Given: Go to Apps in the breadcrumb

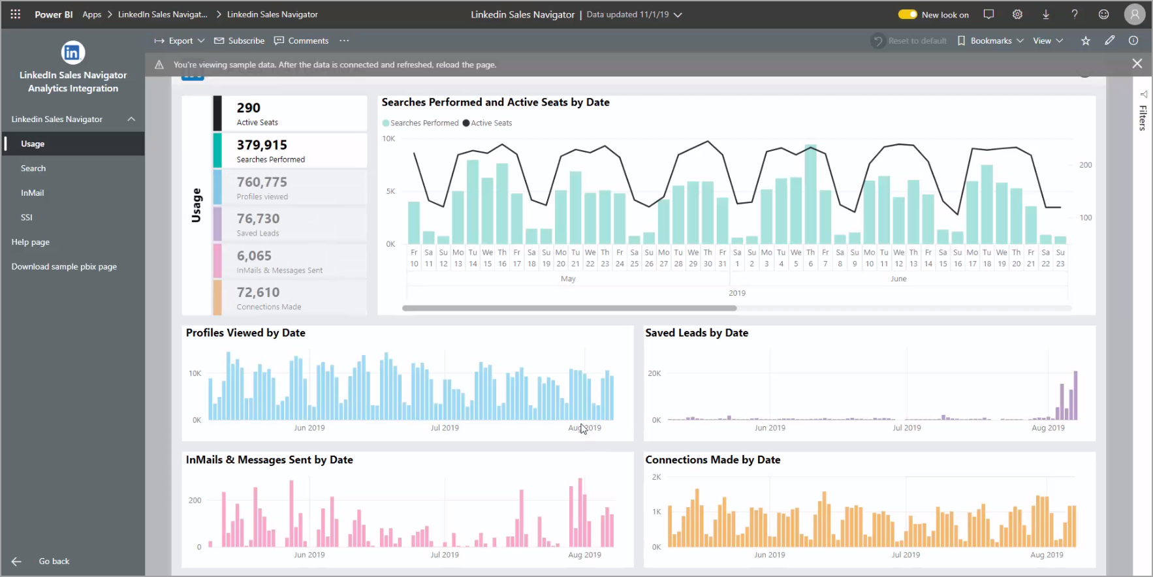Looking at the screenshot, I should coord(92,14).
